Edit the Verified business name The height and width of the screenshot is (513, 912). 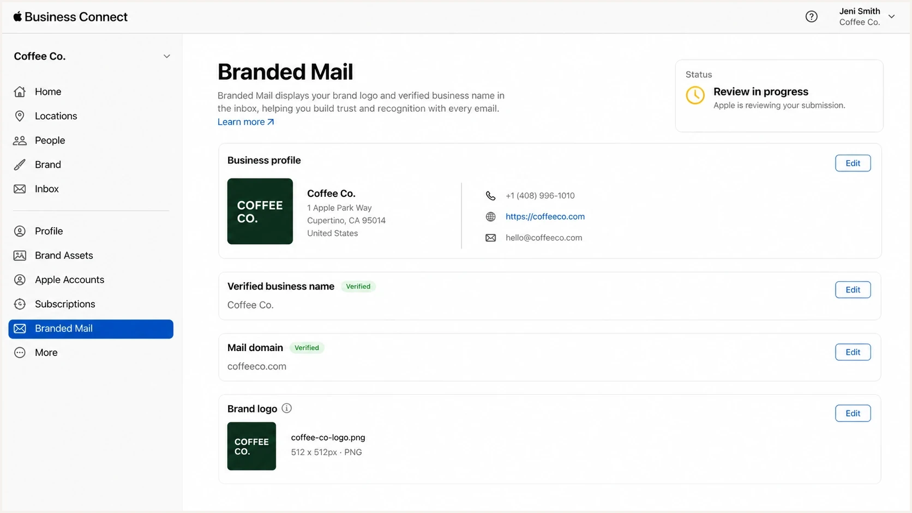pos(853,289)
